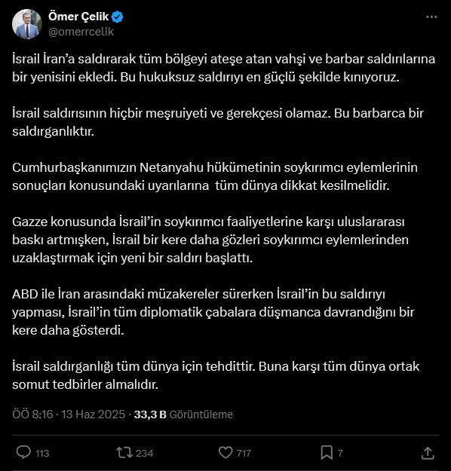
Task: Click the 13 Haz 2025 date
Action: [x=94, y=414]
